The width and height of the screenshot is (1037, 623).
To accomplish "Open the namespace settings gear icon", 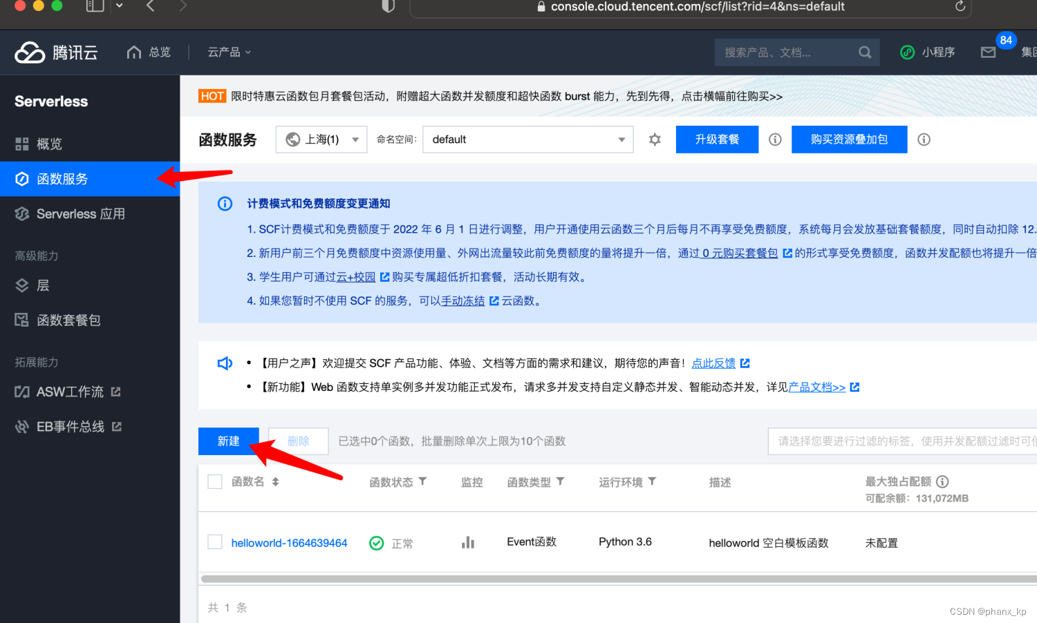I will 654,139.
